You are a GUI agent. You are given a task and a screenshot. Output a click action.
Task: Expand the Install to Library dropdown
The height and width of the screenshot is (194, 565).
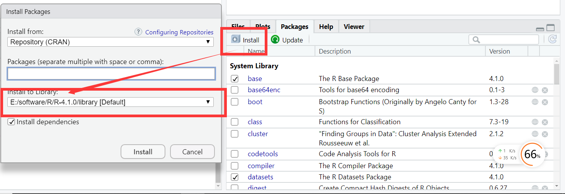pos(111,102)
